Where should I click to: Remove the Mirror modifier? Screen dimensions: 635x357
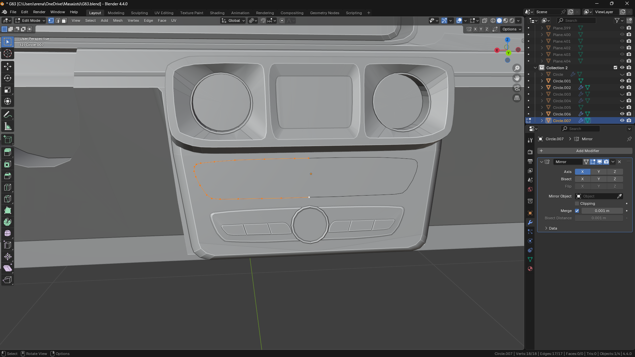coord(619,162)
